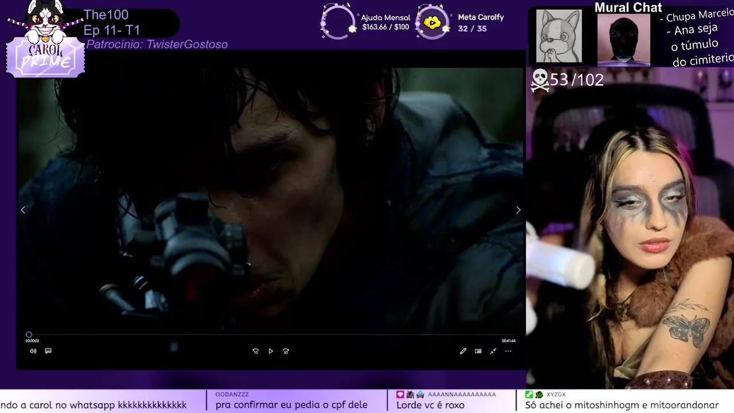
Task: Click the 32 / 35 goal count
Action: point(473,28)
